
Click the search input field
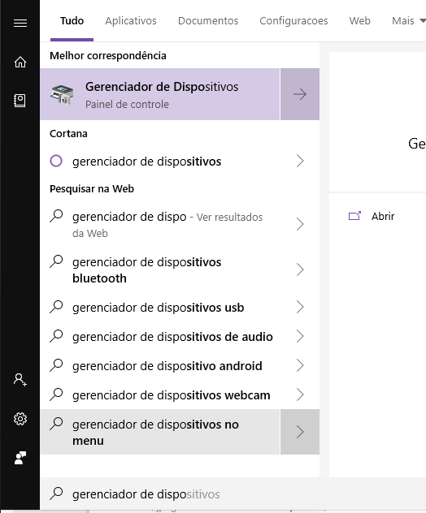click(x=233, y=494)
